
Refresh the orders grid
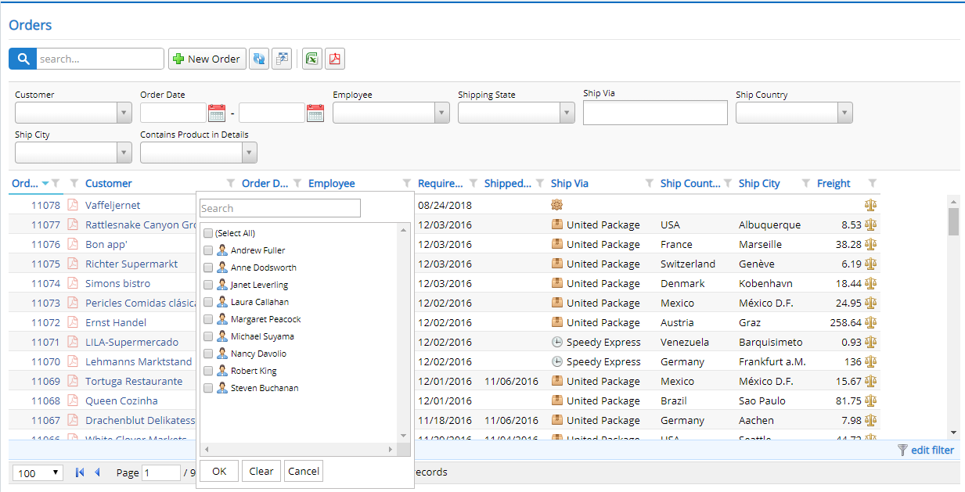coord(258,59)
